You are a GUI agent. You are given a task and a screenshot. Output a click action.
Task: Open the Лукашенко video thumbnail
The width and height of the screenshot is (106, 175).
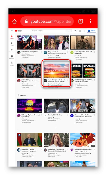click(30, 140)
